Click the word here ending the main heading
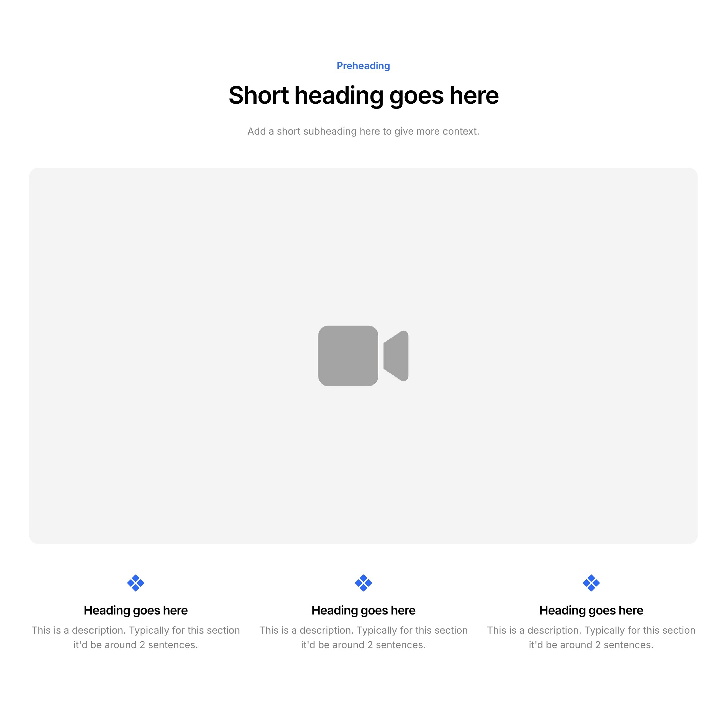Image resolution: width=727 pixels, height=710 pixels. [x=474, y=95]
